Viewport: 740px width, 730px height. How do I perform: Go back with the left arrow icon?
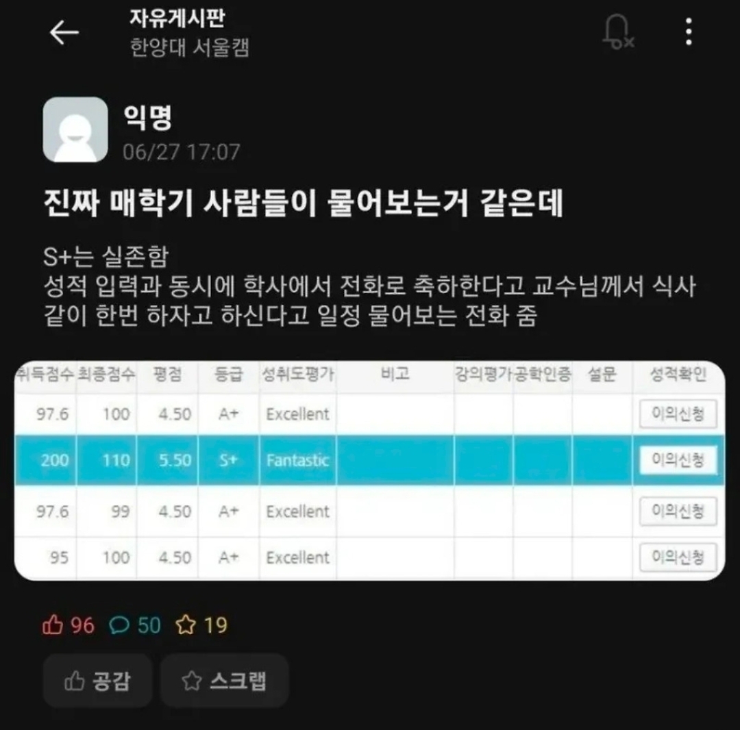(64, 33)
